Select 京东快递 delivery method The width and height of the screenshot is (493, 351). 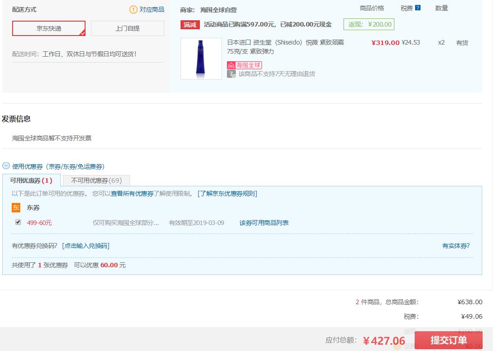(x=49, y=28)
